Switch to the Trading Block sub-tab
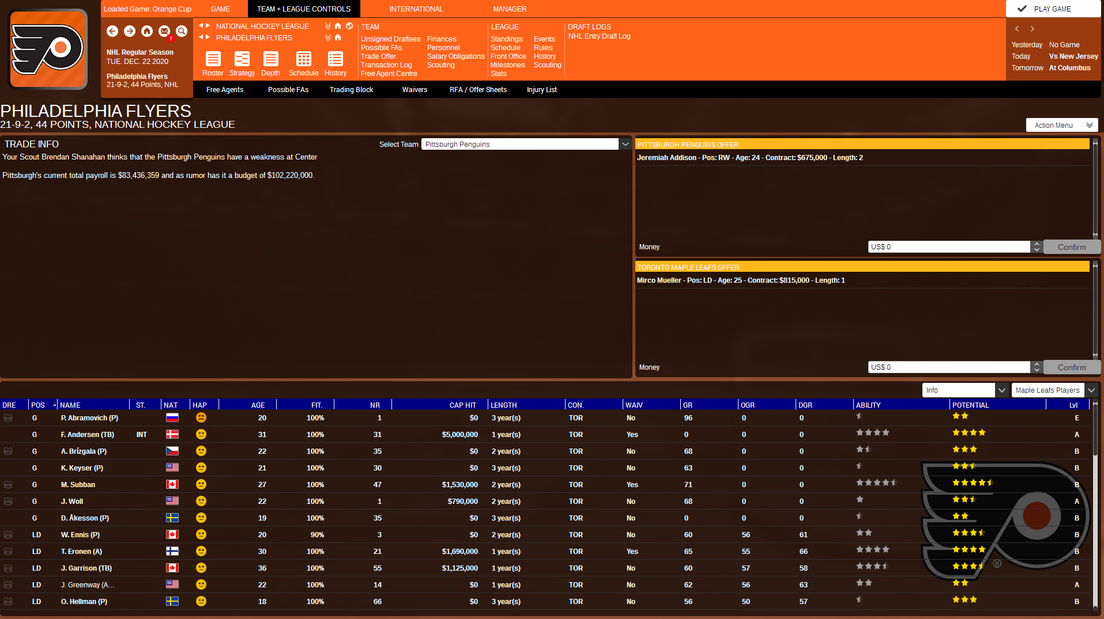Screen dimensions: 1104x619 pyautogui.click(x=352, y=89)
